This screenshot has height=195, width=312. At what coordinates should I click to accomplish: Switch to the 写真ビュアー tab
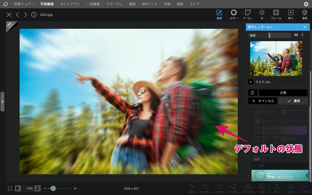pos(24,4)
